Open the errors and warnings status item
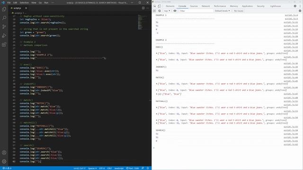Viewport: 303px width, 170px height. coord(7,168)
